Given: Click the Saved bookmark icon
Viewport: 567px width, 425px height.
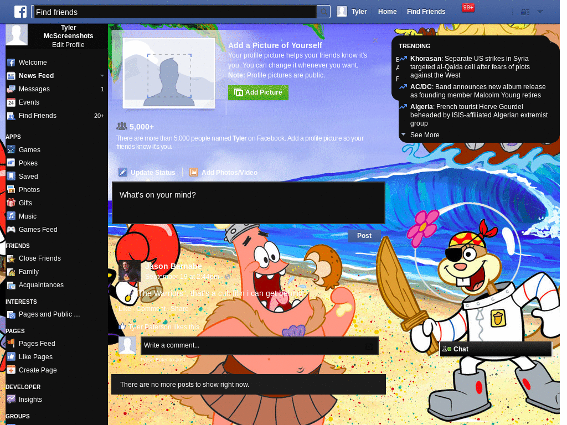Looking at the screenshot, I should point(11,177).
